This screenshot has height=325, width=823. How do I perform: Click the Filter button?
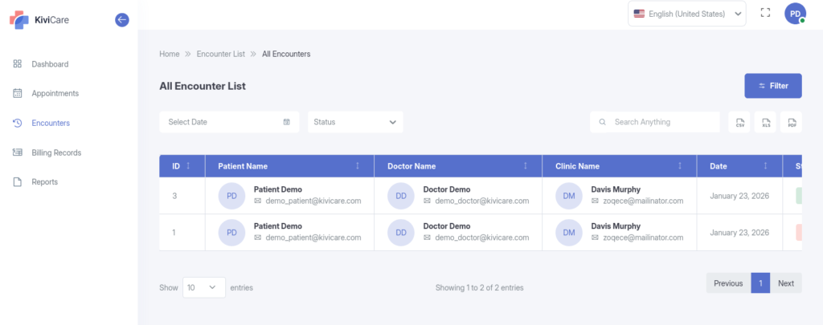point(772,86)
